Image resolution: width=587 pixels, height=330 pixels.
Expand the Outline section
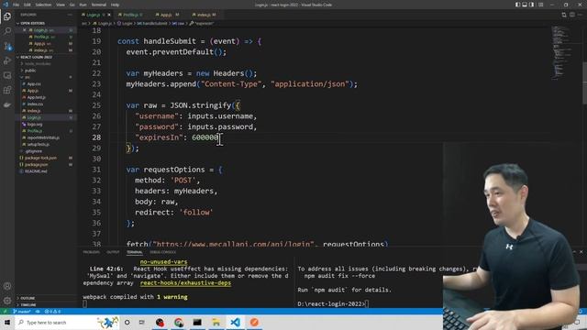click(28, 298)
